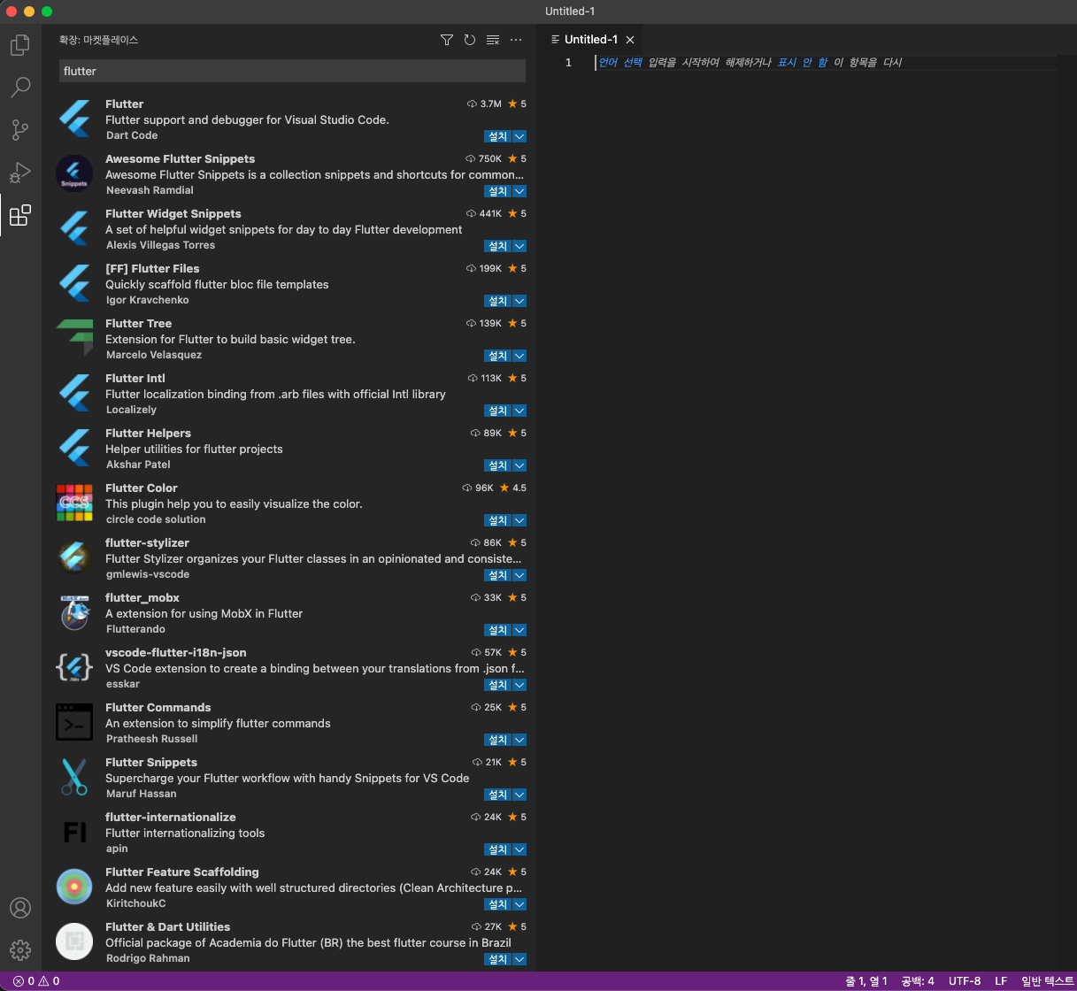Open install dropdown for Awesome Flutter Snippets

click(519, 191)
